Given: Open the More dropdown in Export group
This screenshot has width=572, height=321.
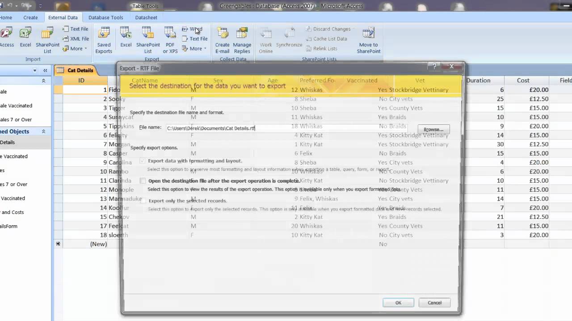Looking at the screenshot, I should pos(194,49).
